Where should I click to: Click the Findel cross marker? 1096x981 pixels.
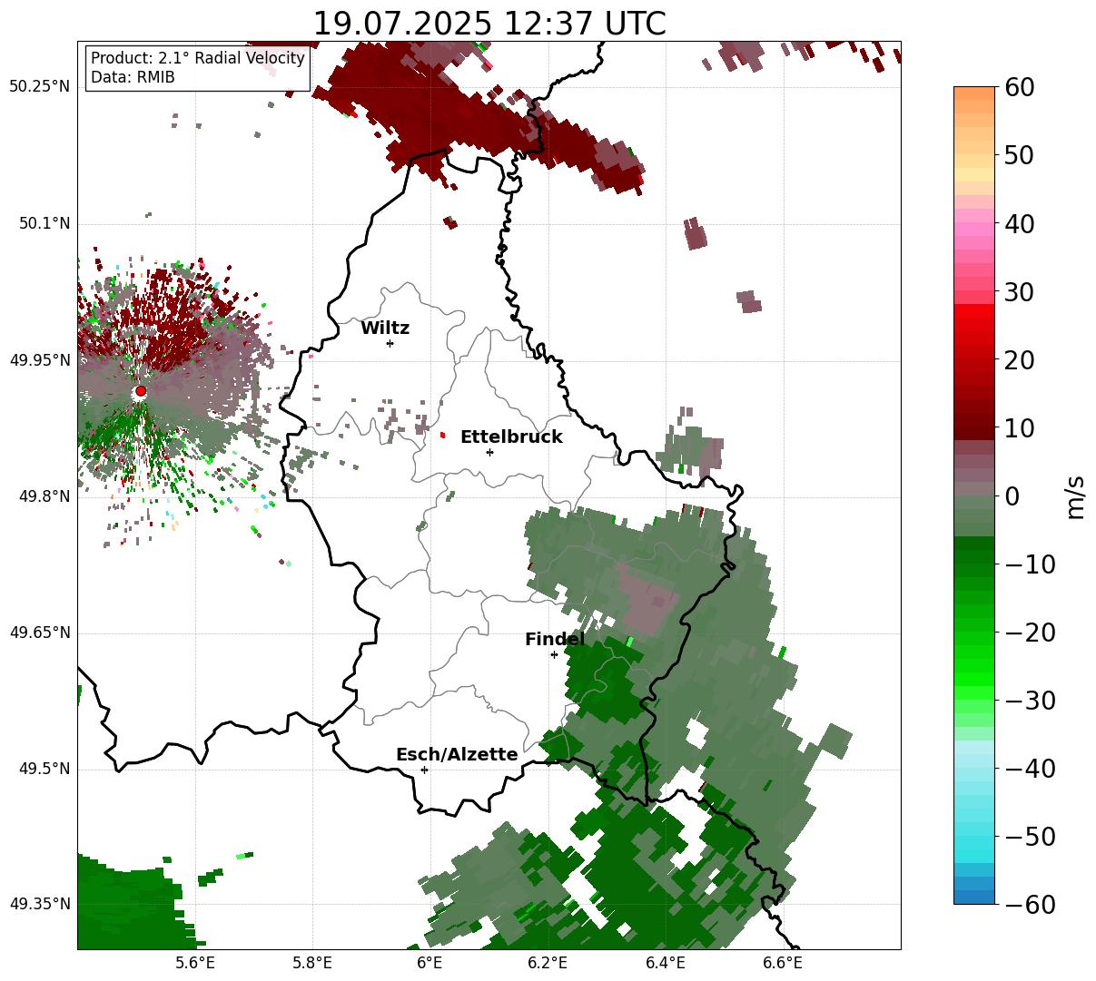554,654
